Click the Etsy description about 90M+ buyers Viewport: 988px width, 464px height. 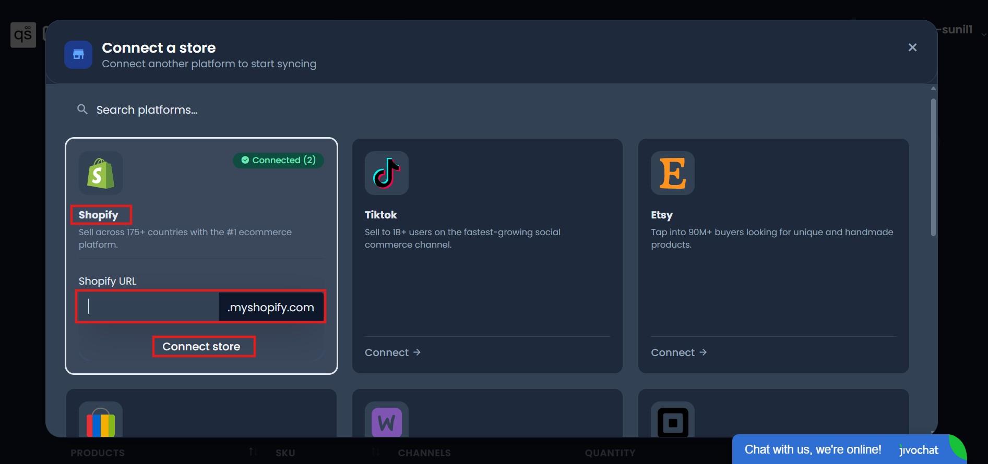pos(772,238)
